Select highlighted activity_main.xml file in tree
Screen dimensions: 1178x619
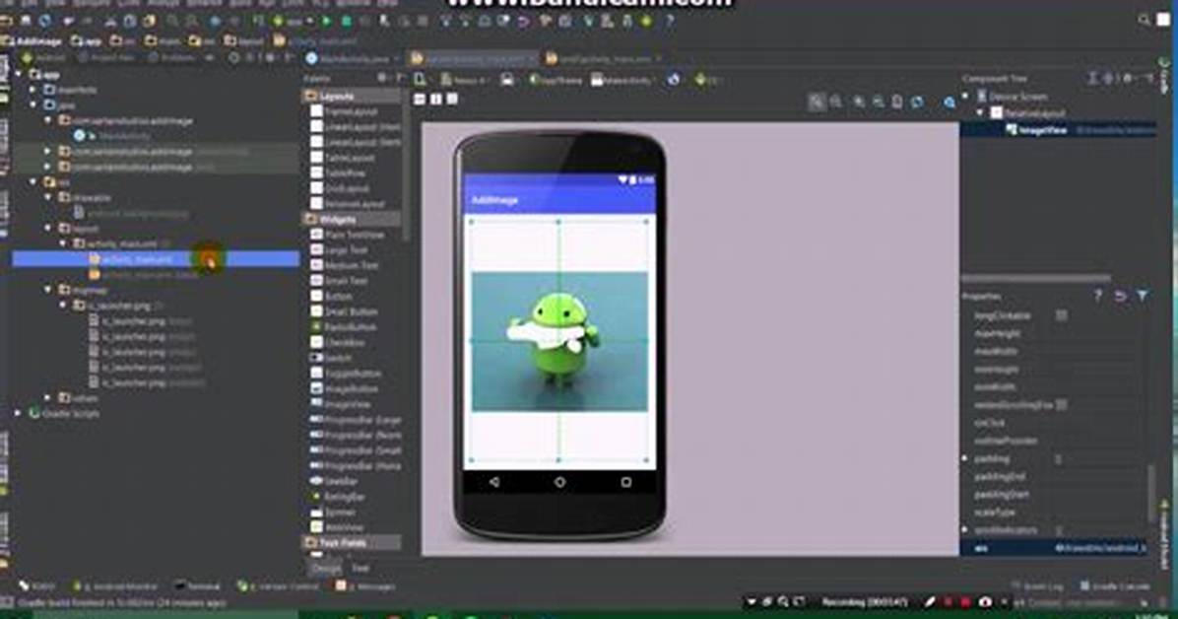click(157, 258)
